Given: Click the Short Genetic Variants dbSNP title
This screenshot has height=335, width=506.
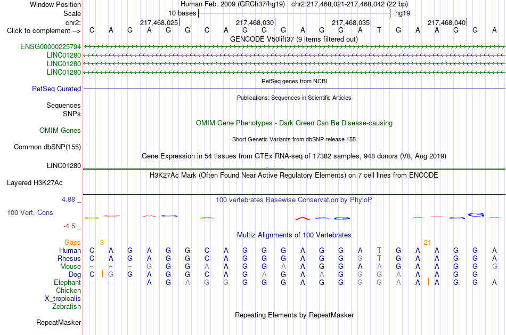Looking at the screenshot, I should point(294,140).
